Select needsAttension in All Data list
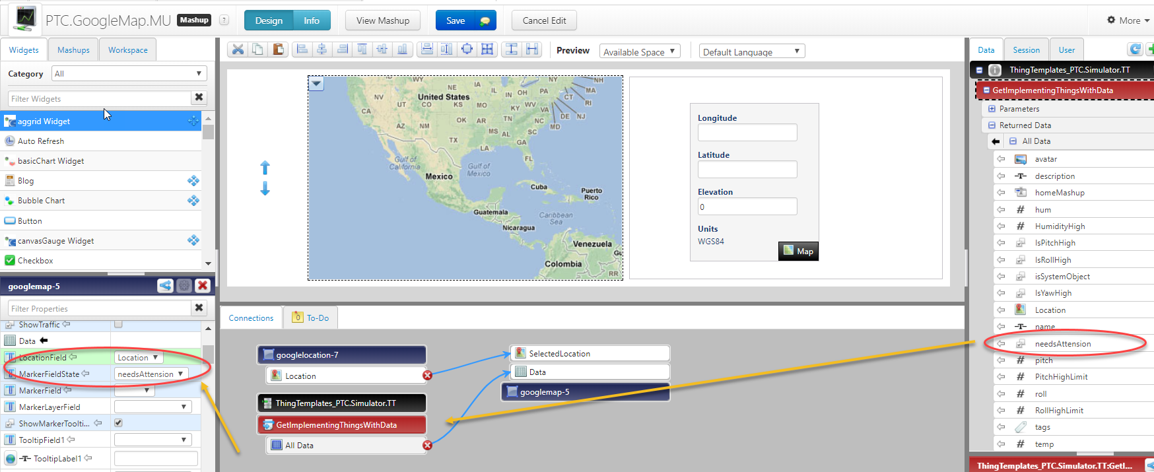This screenshot has width=1154, height=472. pyautogui.click(x=1073, y=343)
